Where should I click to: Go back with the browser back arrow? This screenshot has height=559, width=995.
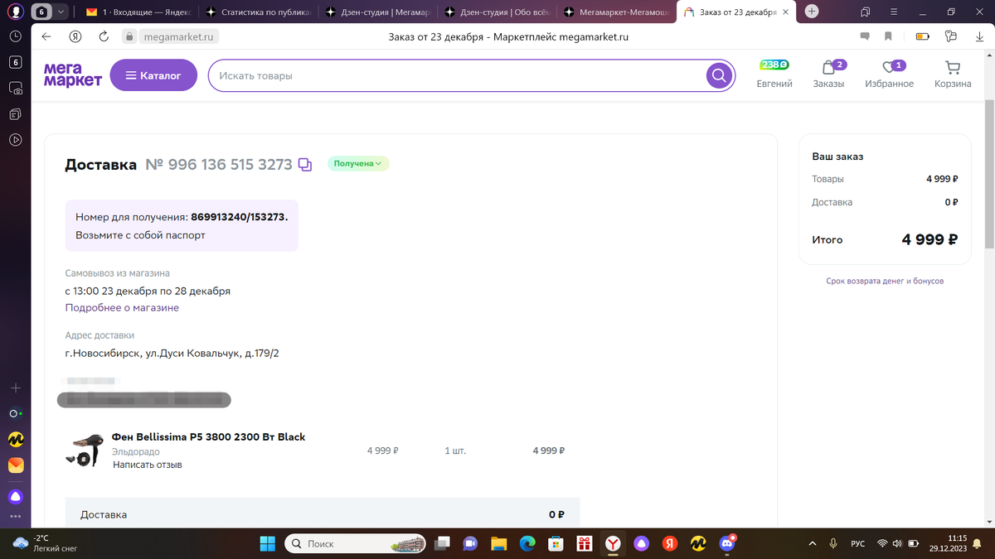[46, 36]
